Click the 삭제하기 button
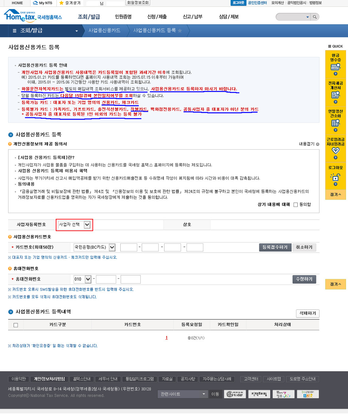348x415 pixels. coord(308,313)
